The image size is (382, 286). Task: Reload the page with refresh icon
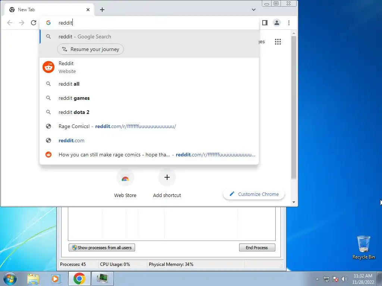coord(34,23)
